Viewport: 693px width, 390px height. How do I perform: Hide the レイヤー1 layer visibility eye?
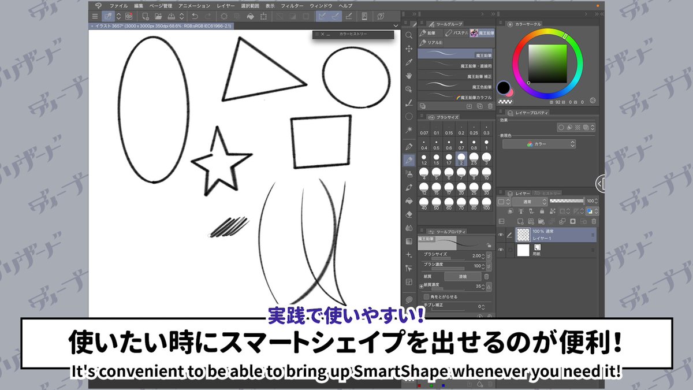click(501, 235)
